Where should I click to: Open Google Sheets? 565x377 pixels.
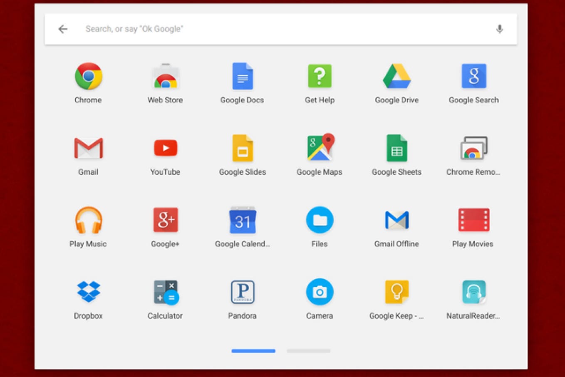point(396,149)
